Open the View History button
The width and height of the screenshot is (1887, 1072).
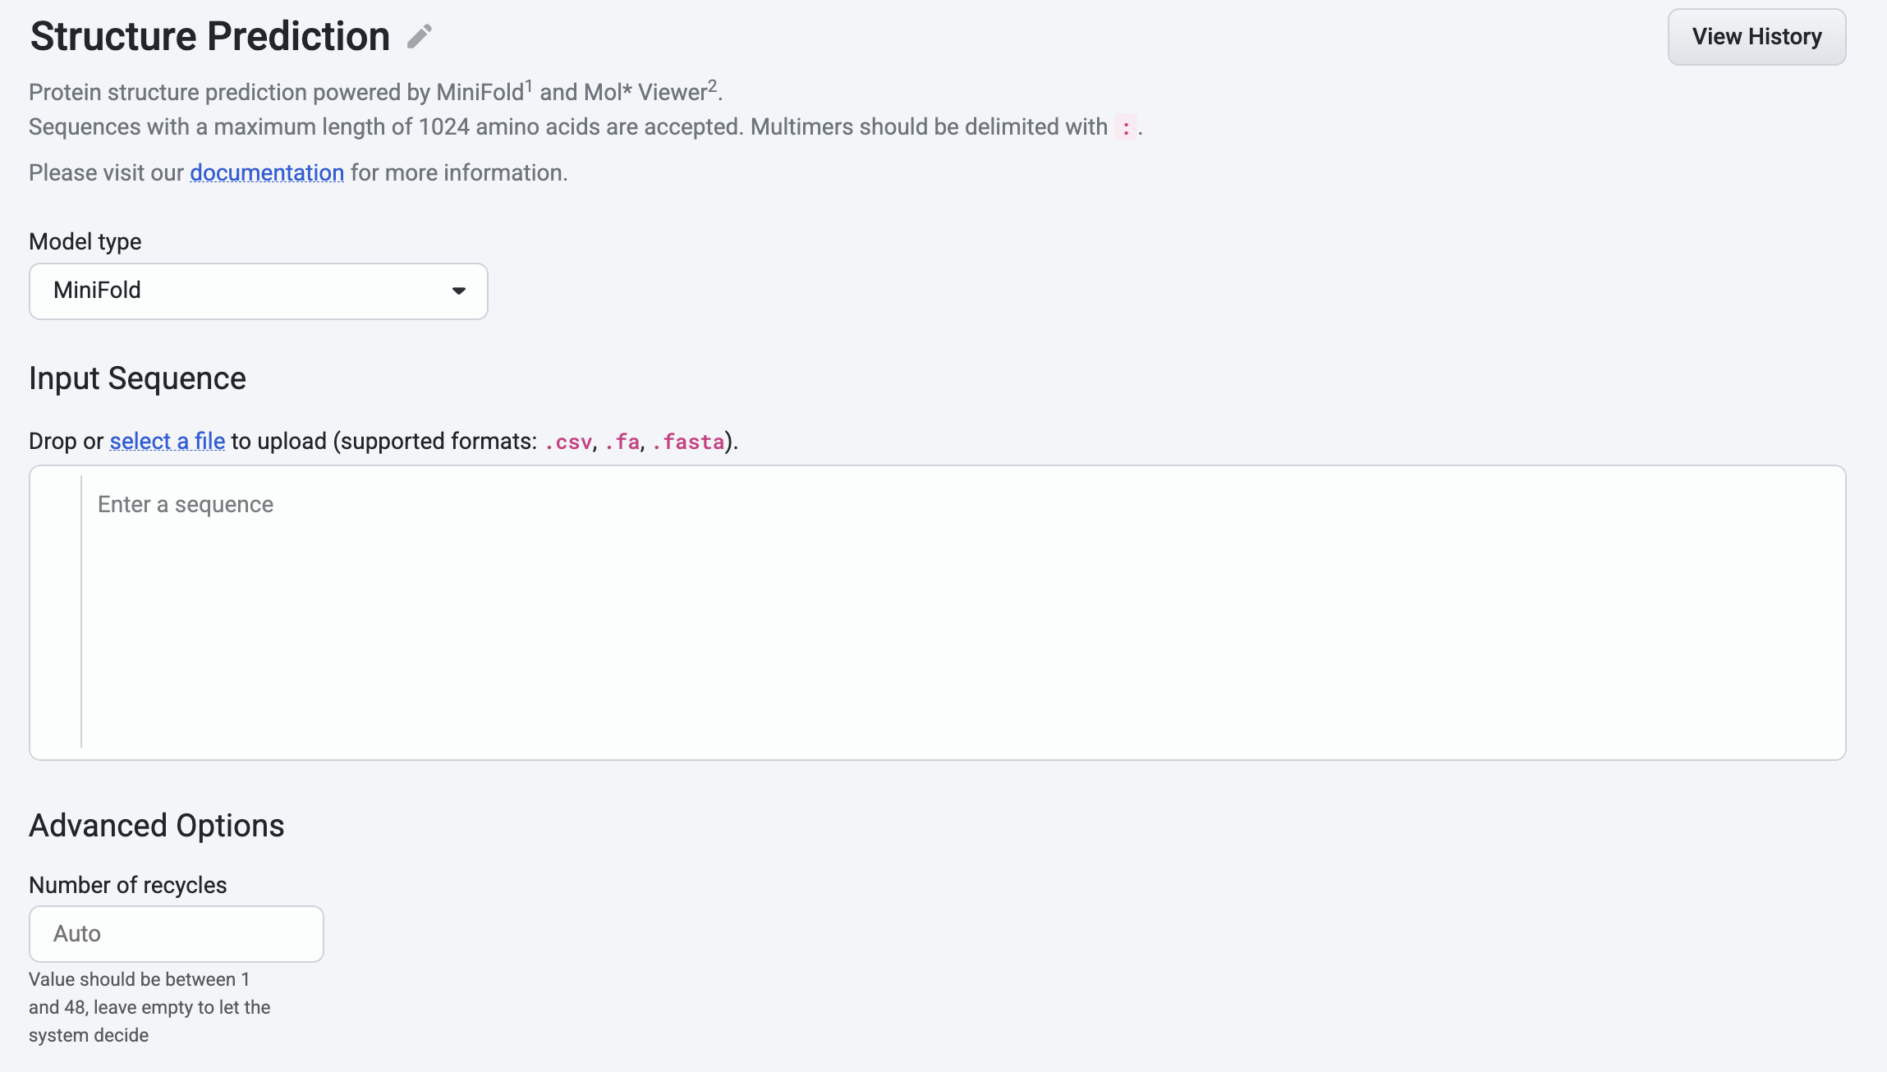pos(1756,37)
